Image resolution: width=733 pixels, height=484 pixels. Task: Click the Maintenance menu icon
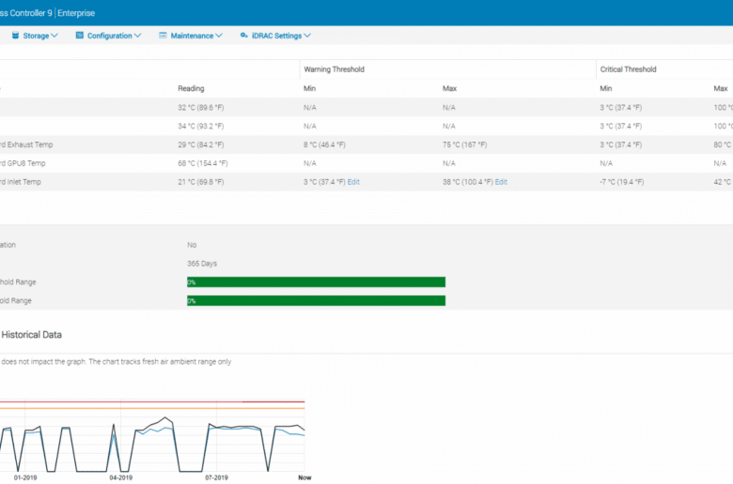[163, 36]
